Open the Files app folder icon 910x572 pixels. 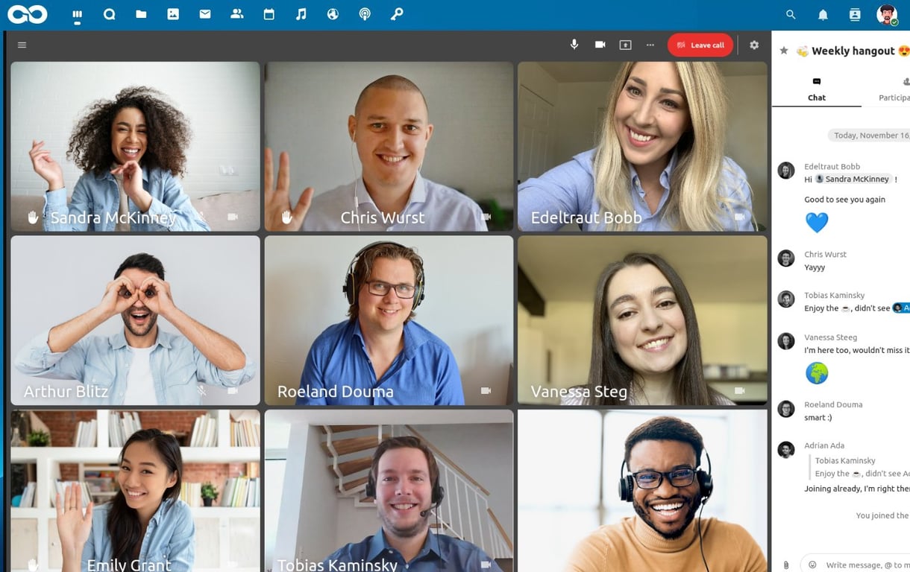[x=141, y=14]
